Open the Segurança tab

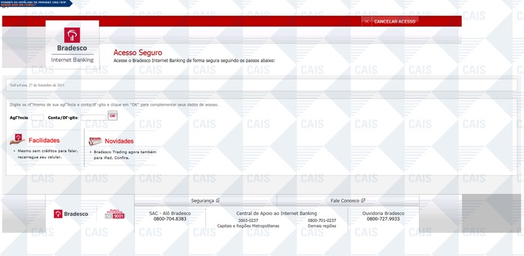pos(206,200)
